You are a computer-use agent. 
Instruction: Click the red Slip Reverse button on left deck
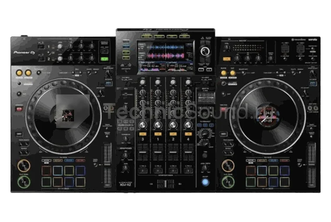[x=19, y=109]
